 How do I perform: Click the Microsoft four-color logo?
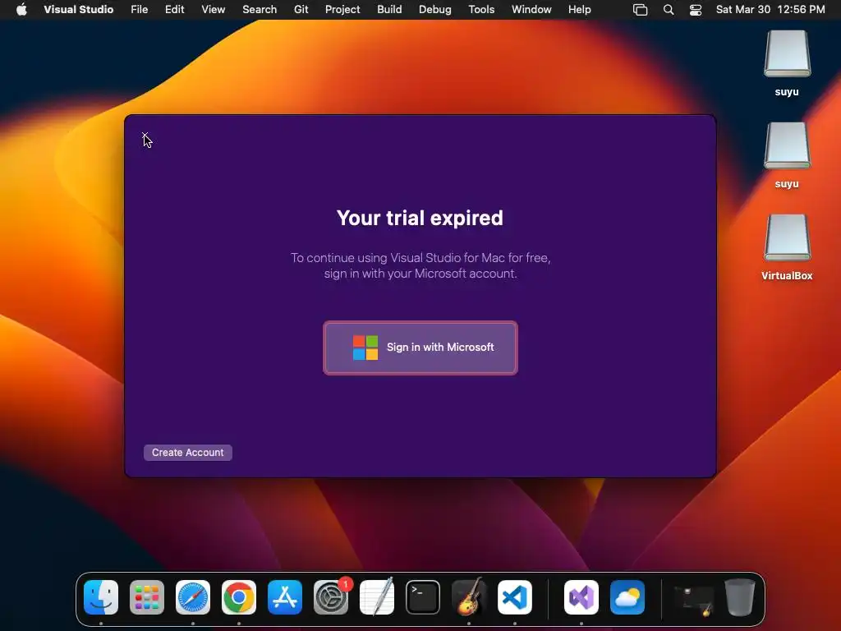coord(365,348)
